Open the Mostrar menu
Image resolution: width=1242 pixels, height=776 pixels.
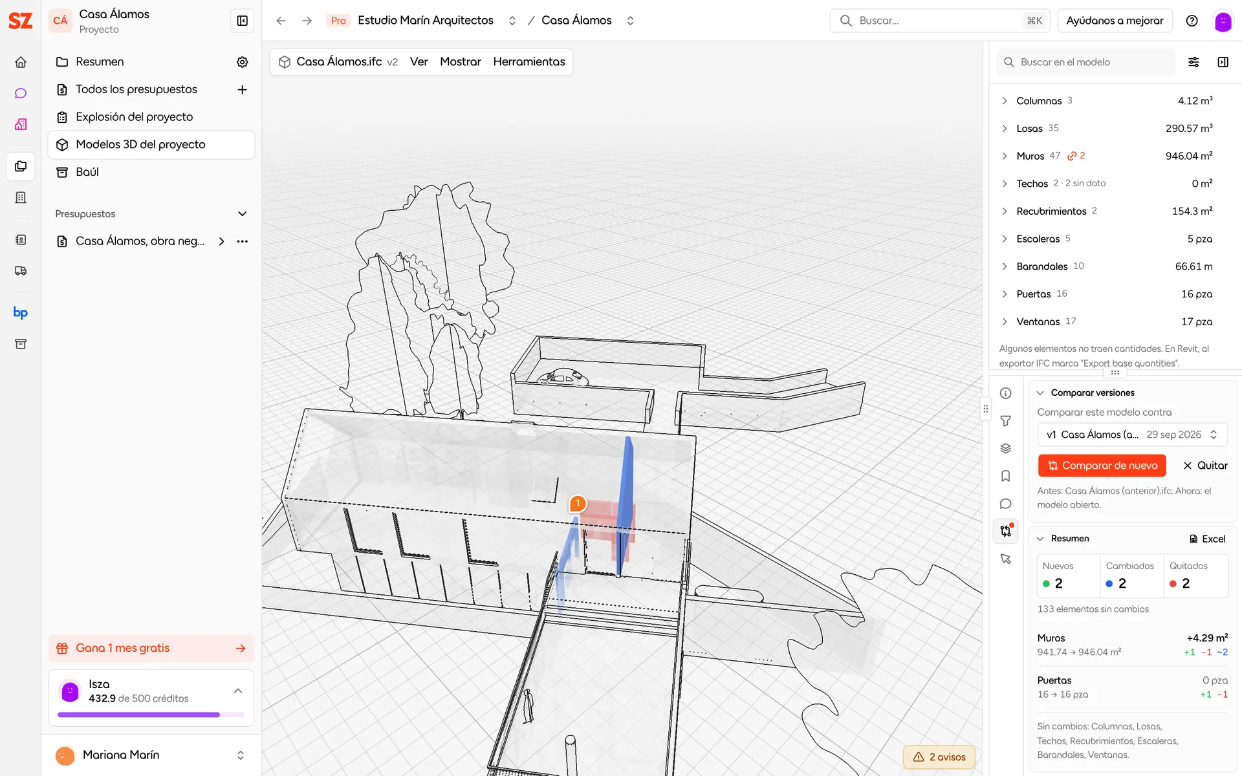[x=461, y=62]
